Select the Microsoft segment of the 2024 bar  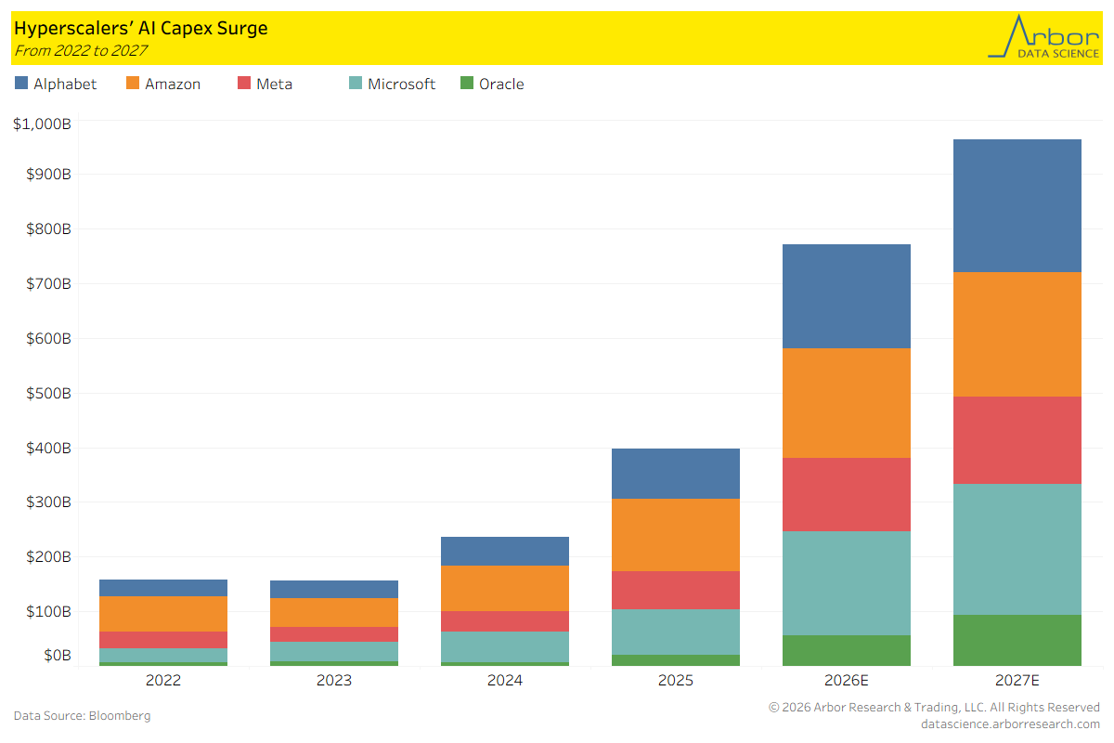tap(505, 646)
